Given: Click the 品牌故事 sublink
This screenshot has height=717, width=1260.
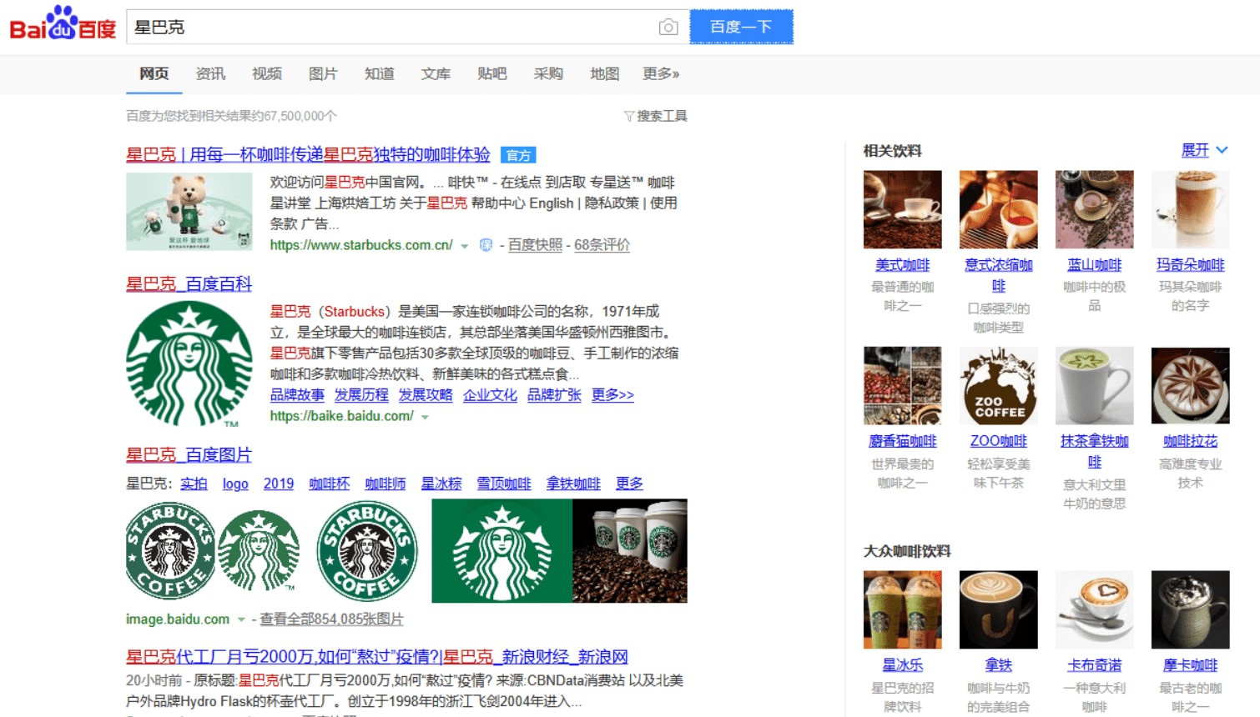Looking at the screenshot, I should [297, 395].
